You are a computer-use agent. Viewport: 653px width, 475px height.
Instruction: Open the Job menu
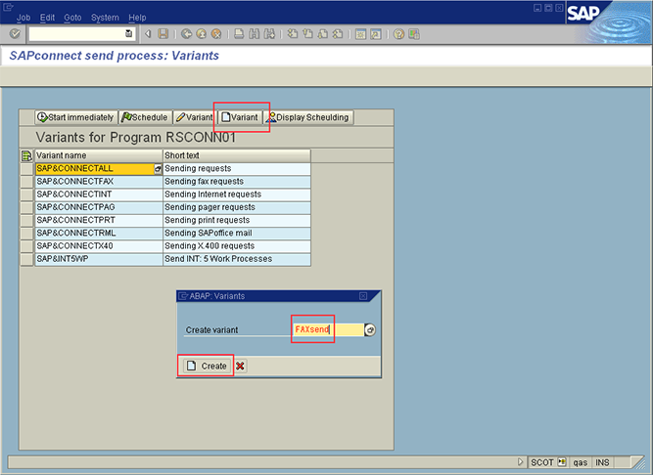tap(23, 18)
